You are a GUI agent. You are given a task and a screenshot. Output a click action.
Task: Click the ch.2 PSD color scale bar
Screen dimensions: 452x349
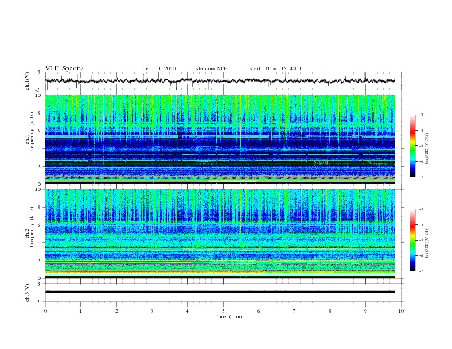413,240
